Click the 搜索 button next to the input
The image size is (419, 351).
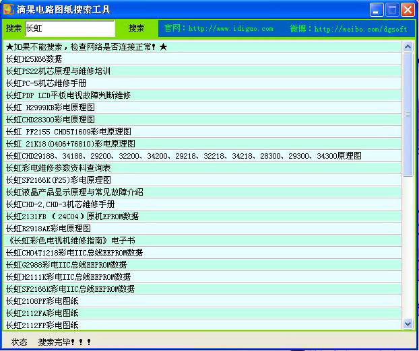click(136, 28)
